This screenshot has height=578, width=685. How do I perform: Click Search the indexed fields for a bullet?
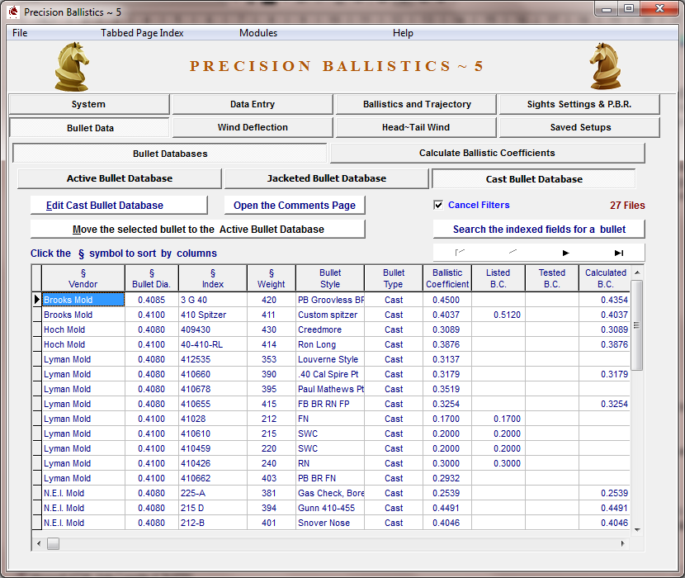539,229
